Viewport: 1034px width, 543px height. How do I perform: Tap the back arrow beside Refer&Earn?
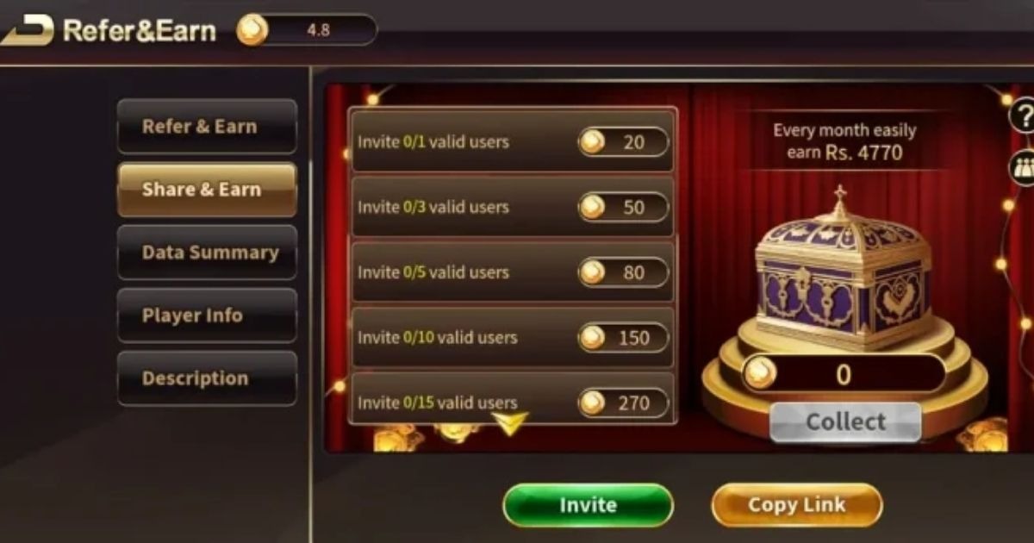click(27, 31)
